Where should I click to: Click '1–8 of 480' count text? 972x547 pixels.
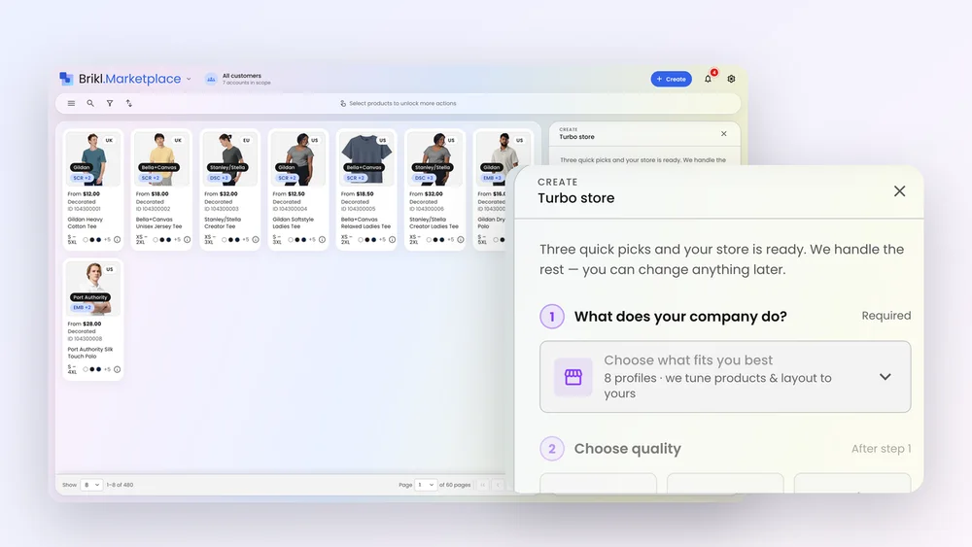tap(121, 485)
